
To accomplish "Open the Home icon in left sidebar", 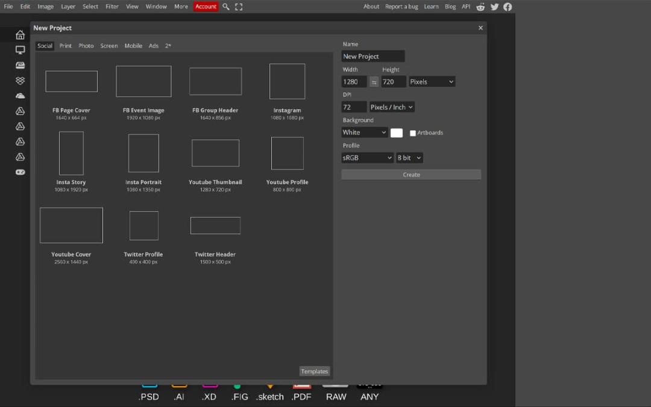I will click(20, 35).
